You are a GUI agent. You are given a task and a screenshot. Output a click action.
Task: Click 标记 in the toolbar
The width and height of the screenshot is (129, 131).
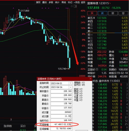70,2
